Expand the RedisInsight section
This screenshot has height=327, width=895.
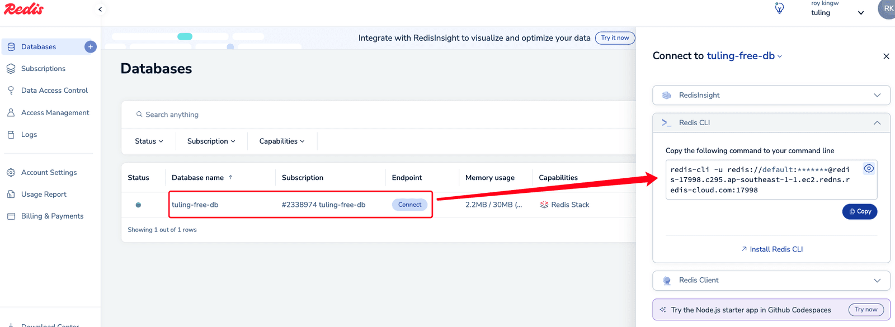(x=771, y=96)
